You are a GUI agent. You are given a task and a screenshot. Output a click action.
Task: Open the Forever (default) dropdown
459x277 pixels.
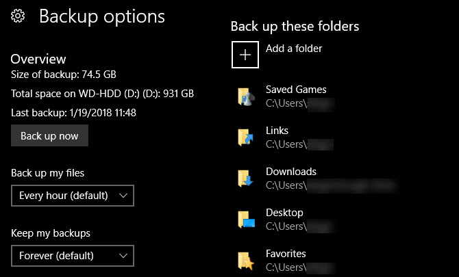click(x=73, y=256)
